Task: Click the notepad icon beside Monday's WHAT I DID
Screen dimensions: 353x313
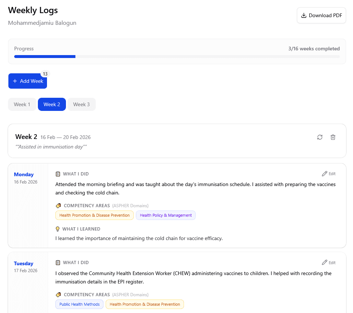Action: [x=58, y=174]
